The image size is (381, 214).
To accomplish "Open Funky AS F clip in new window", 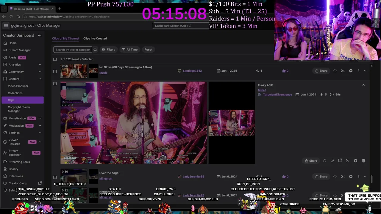I will 340,161.
